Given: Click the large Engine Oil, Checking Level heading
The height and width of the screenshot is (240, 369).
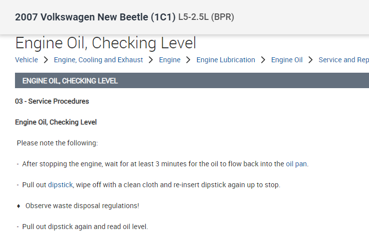Looking at the screenshot, I should point(106,43).
